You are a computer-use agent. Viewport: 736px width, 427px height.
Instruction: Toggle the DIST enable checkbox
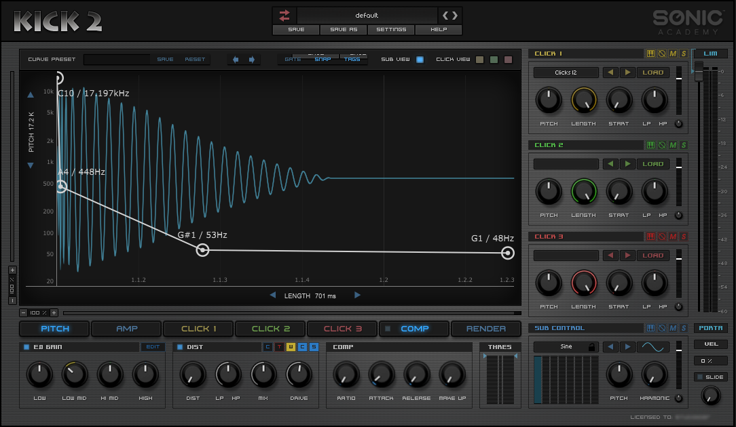pyautogui.click(x=180, y=347)
